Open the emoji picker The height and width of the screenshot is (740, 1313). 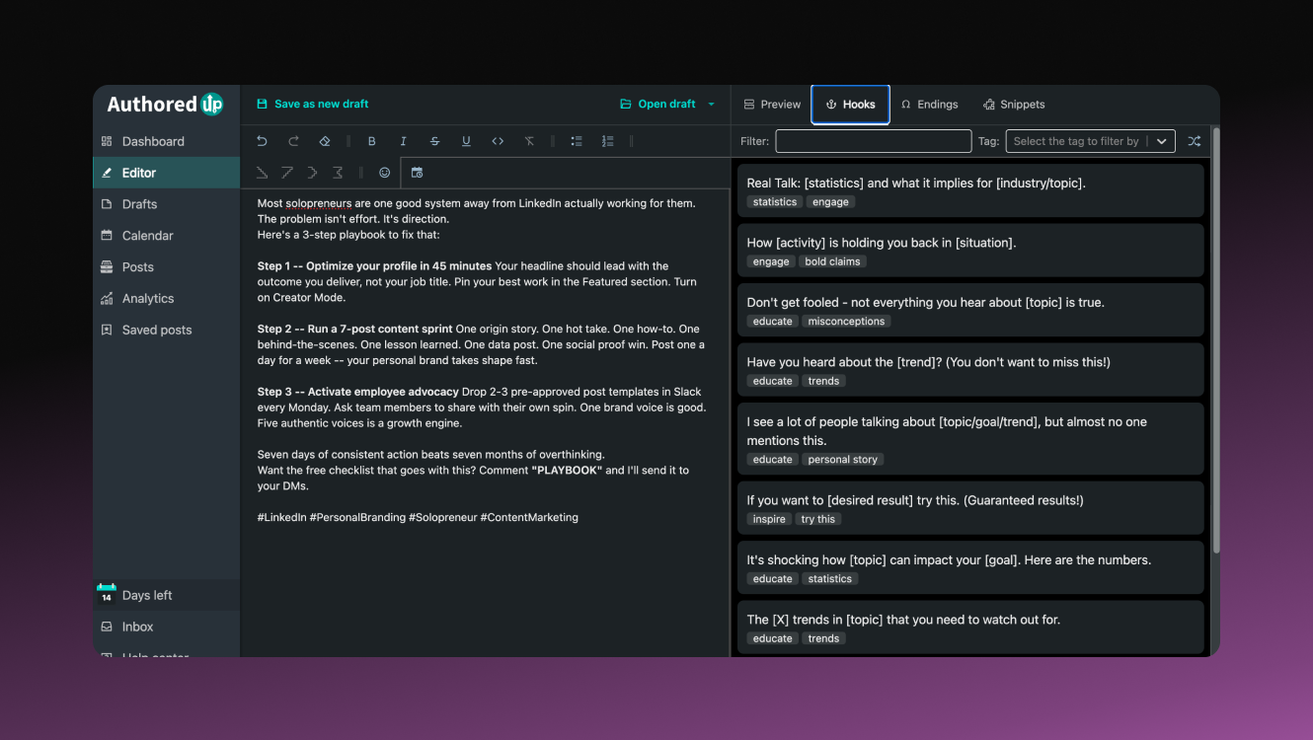coord(385,173)
